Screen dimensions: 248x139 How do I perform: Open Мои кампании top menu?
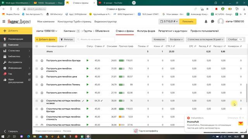pyautogui.click(x=46, y=22)
